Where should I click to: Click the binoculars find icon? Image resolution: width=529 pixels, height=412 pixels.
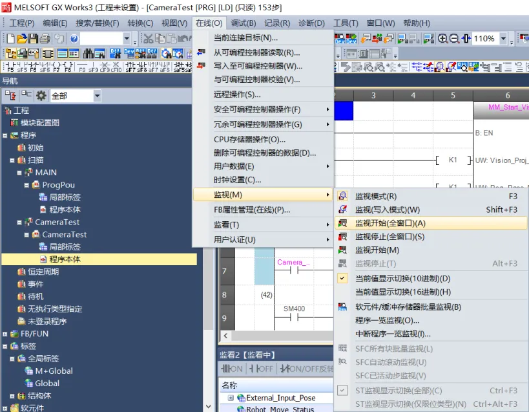click(88, 53)
